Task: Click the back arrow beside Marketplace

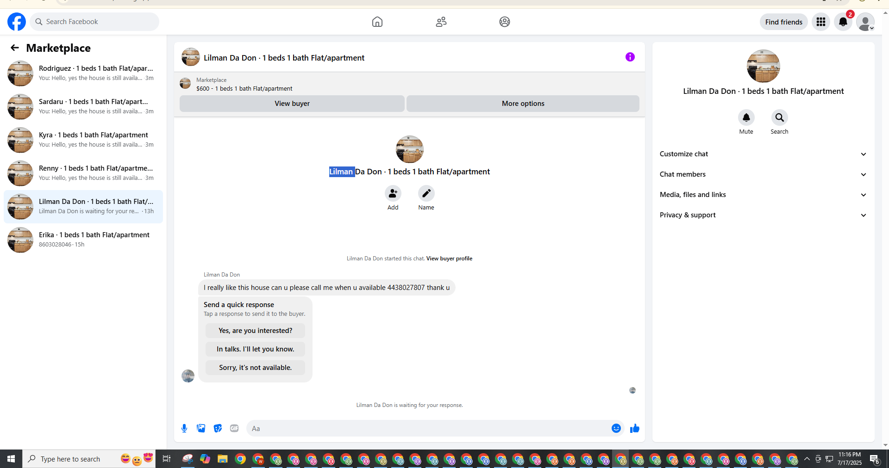Action: pyautogui.click(x=15, y=48)
